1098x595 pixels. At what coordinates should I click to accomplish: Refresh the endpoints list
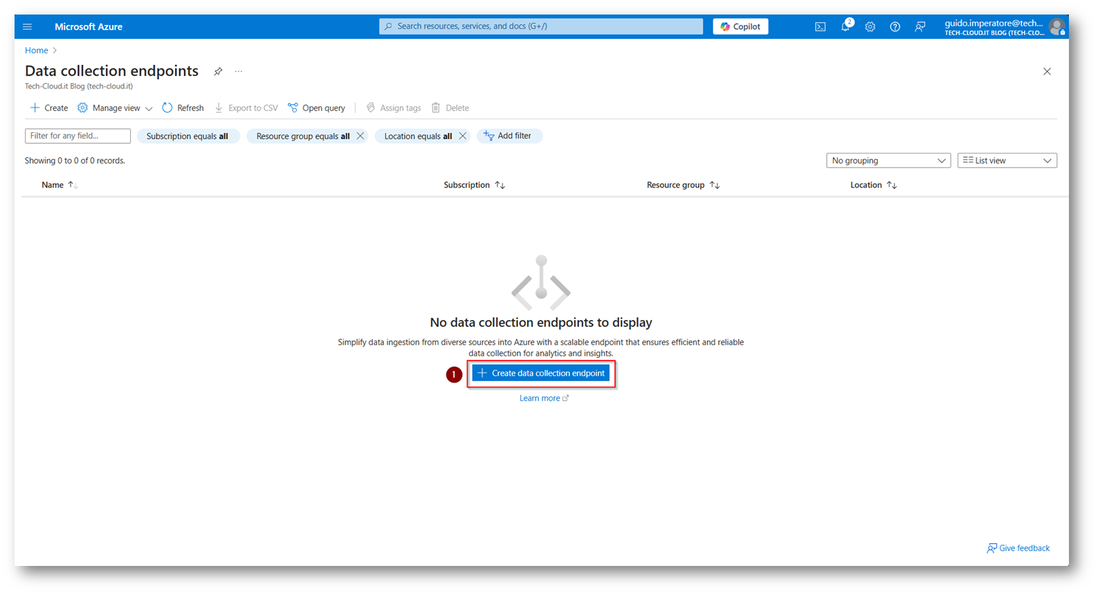coord(183,108)
